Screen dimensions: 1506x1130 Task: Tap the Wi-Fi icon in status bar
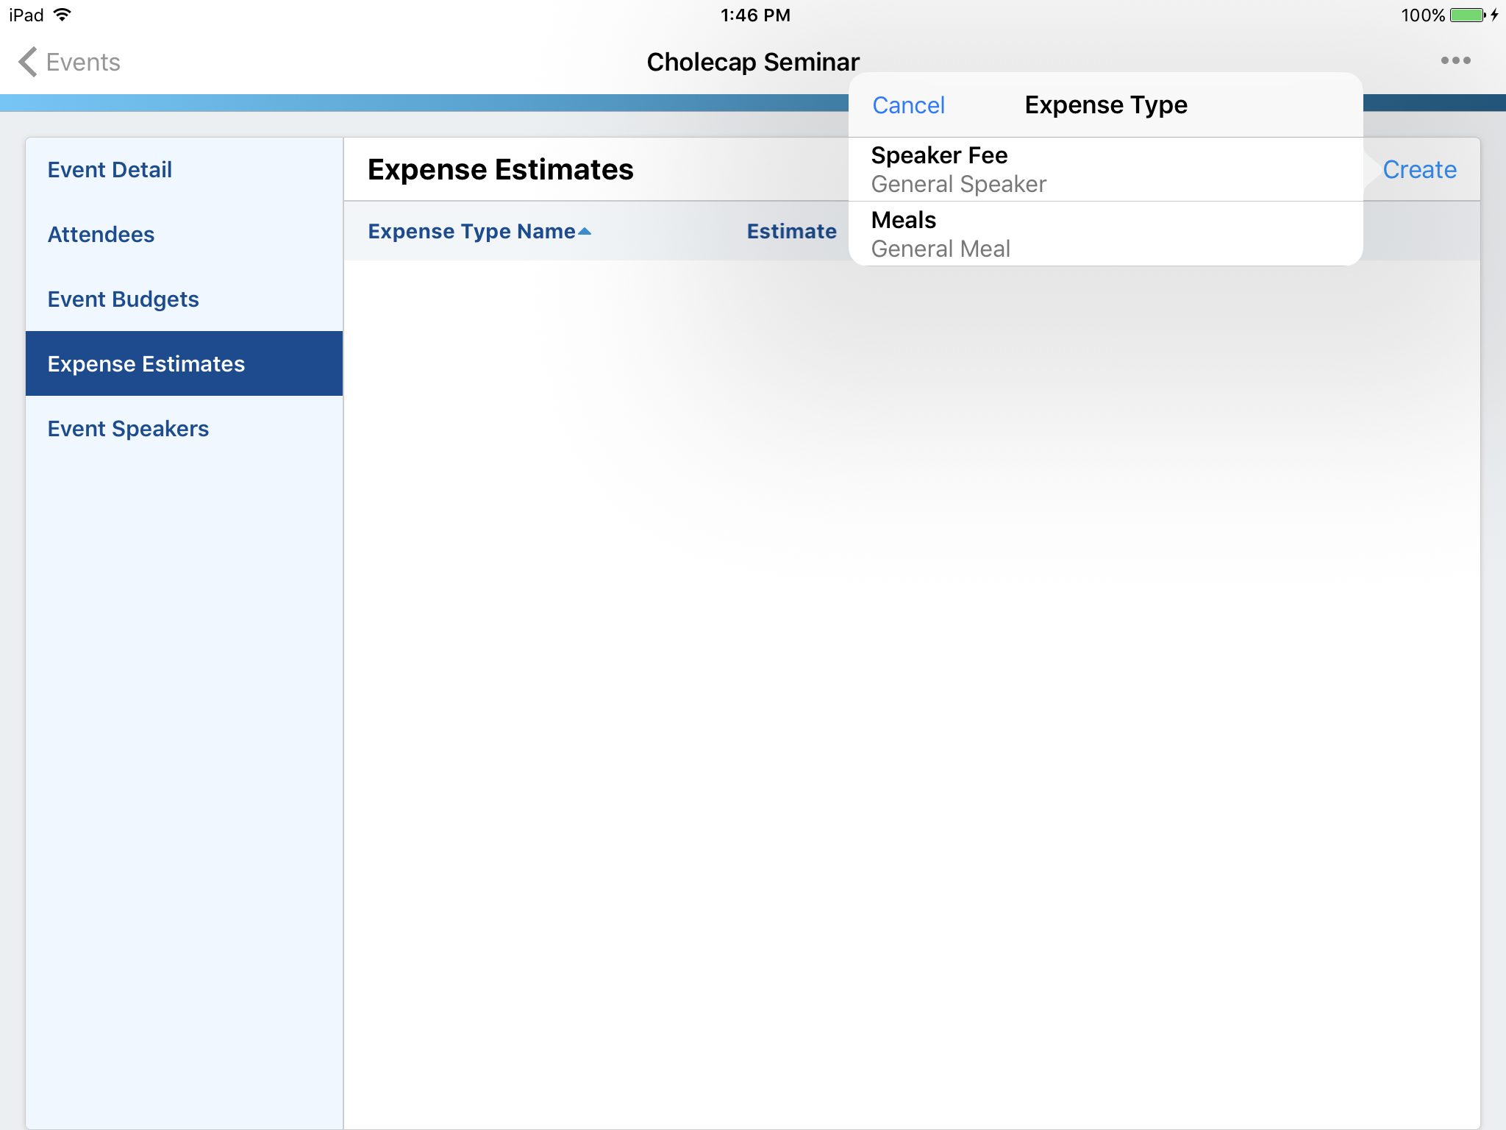(63, 15)
